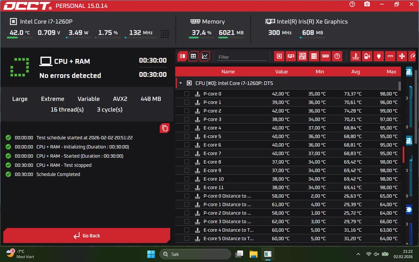Click the Filter input field
Image resolution: width=419 pixels, height=262 pixels.
coord(242,57)
